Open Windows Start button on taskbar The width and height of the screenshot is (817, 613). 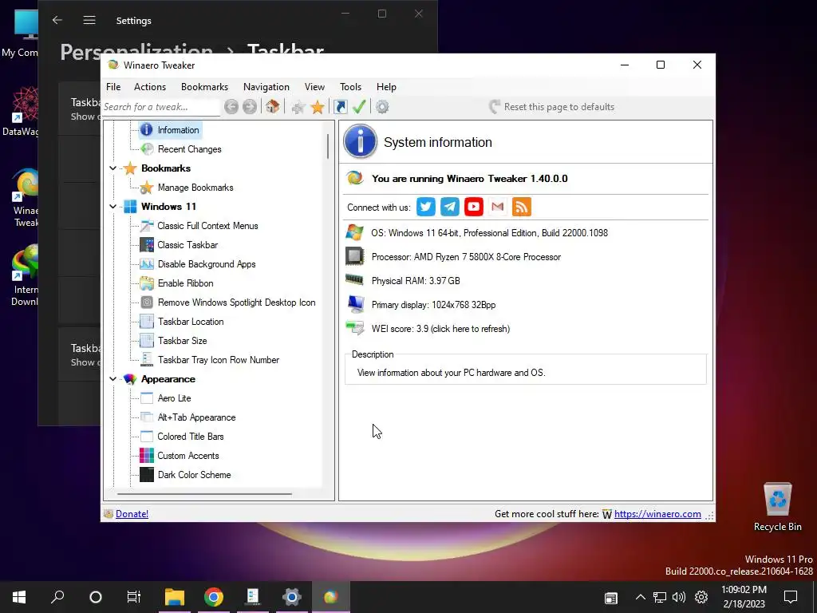coord(19,597)
